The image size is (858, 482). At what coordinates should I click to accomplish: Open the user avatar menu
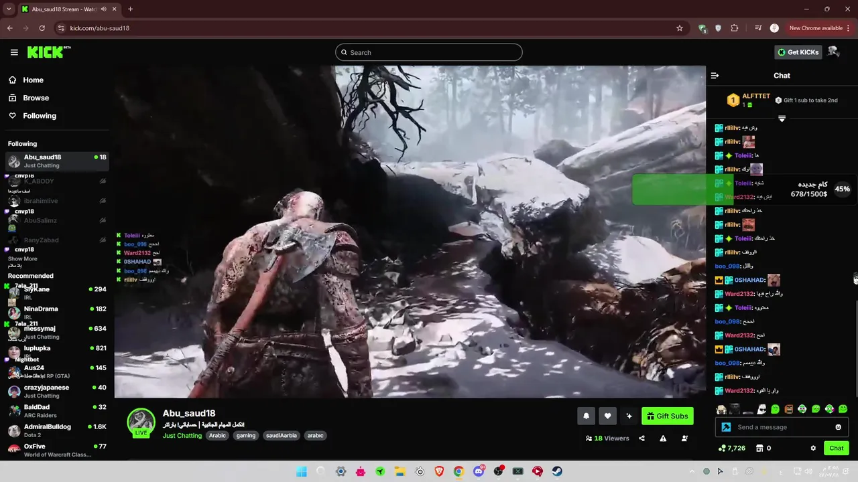[x=833, y=52]
